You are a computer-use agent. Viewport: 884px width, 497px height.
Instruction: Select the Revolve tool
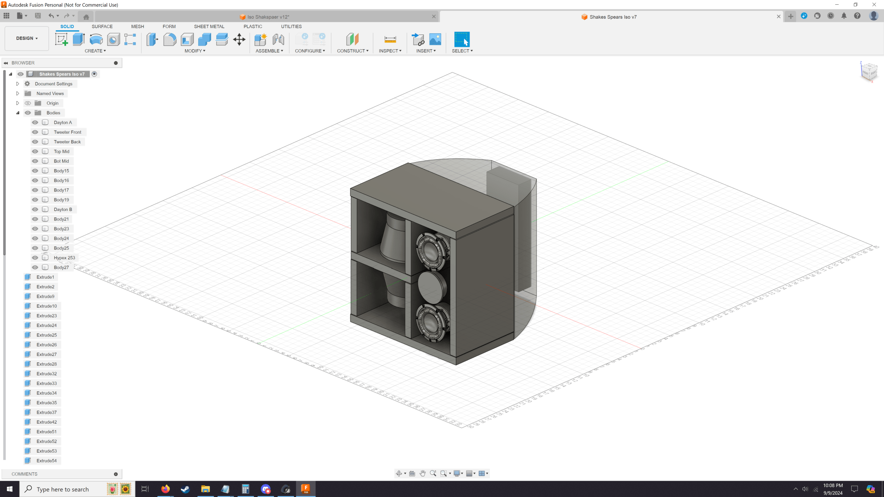(96, 39)
